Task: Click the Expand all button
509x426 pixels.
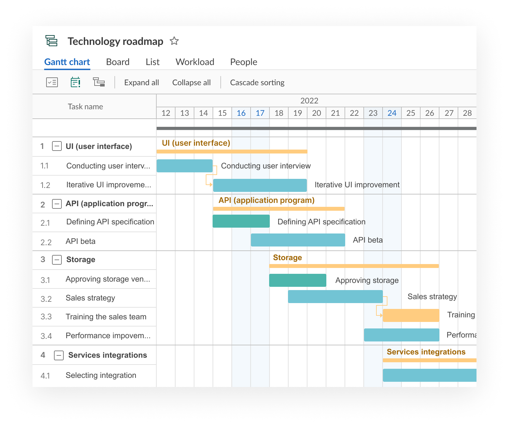Action: (x=141, y=82)
